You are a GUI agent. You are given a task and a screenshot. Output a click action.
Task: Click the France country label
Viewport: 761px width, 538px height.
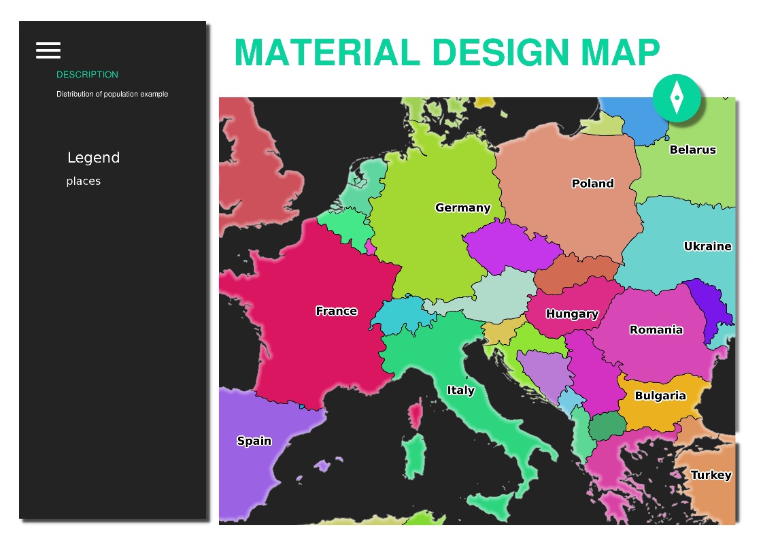[x=336, y=311]
